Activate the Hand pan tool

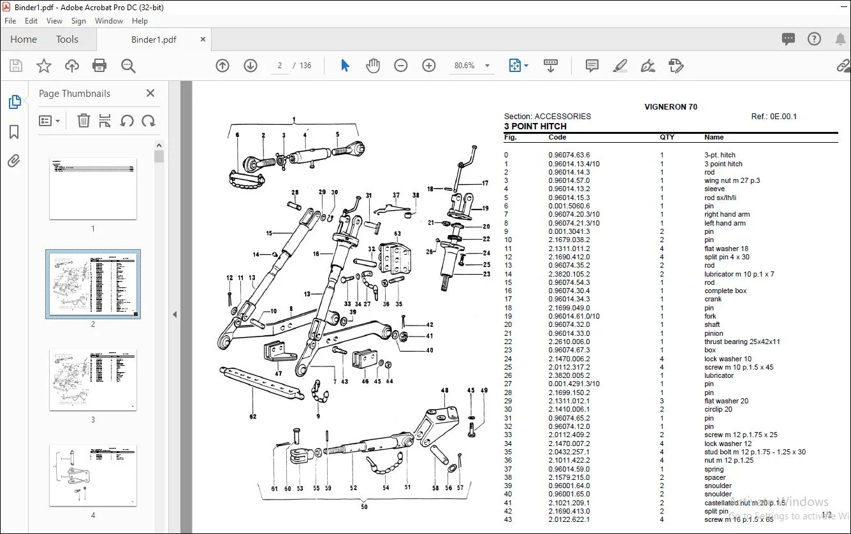(x=372, y=66)
